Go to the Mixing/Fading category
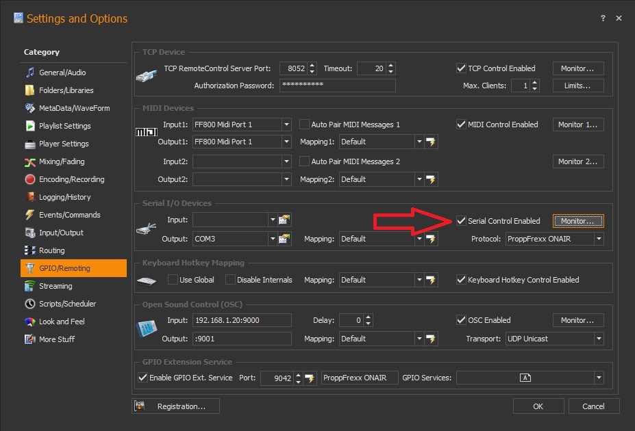Viewport: 635px width, 431px height. click(x=62, y=161)
